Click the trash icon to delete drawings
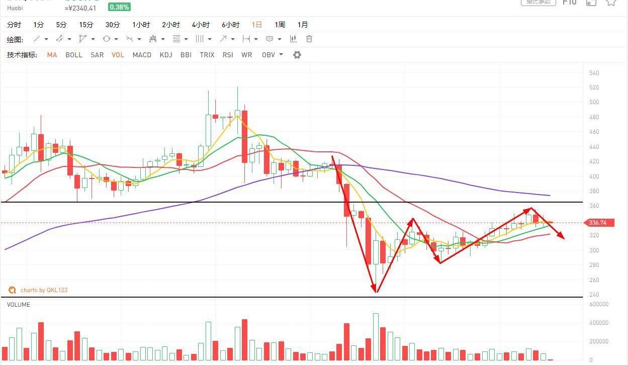This screenshot has width=628, height=365. (309, 39)
